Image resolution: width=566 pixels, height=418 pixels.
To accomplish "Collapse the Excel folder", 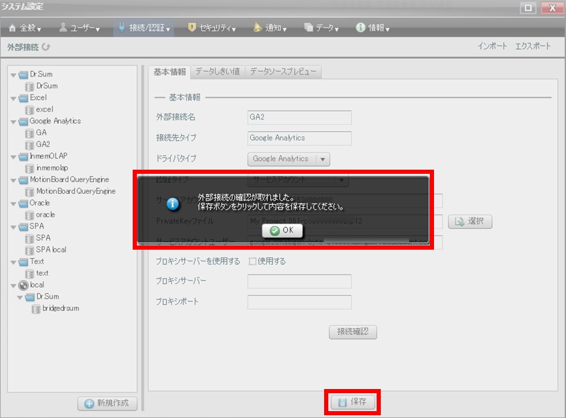I will click(x=13, y=99).
